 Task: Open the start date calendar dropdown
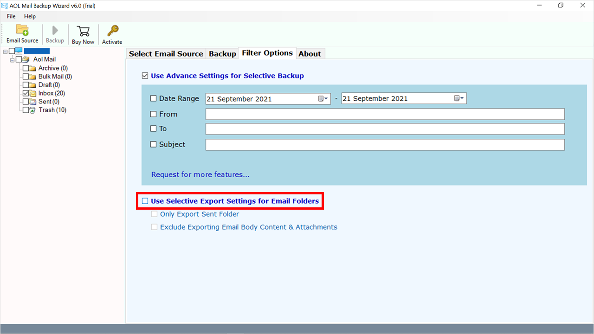click(323, 98)
